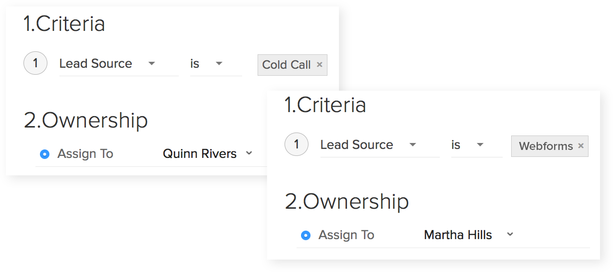The image size is (613, 272).
Task: Click 2.Ownership heading above Martha Hills
Action: [347, 202]
